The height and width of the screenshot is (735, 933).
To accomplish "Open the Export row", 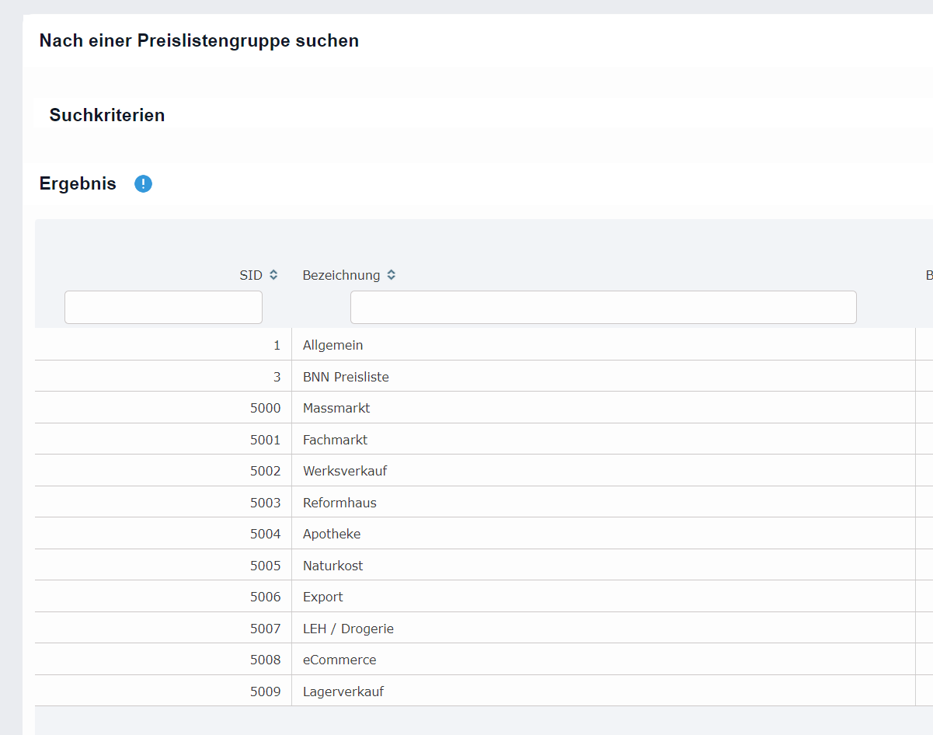I will [322, 597].
